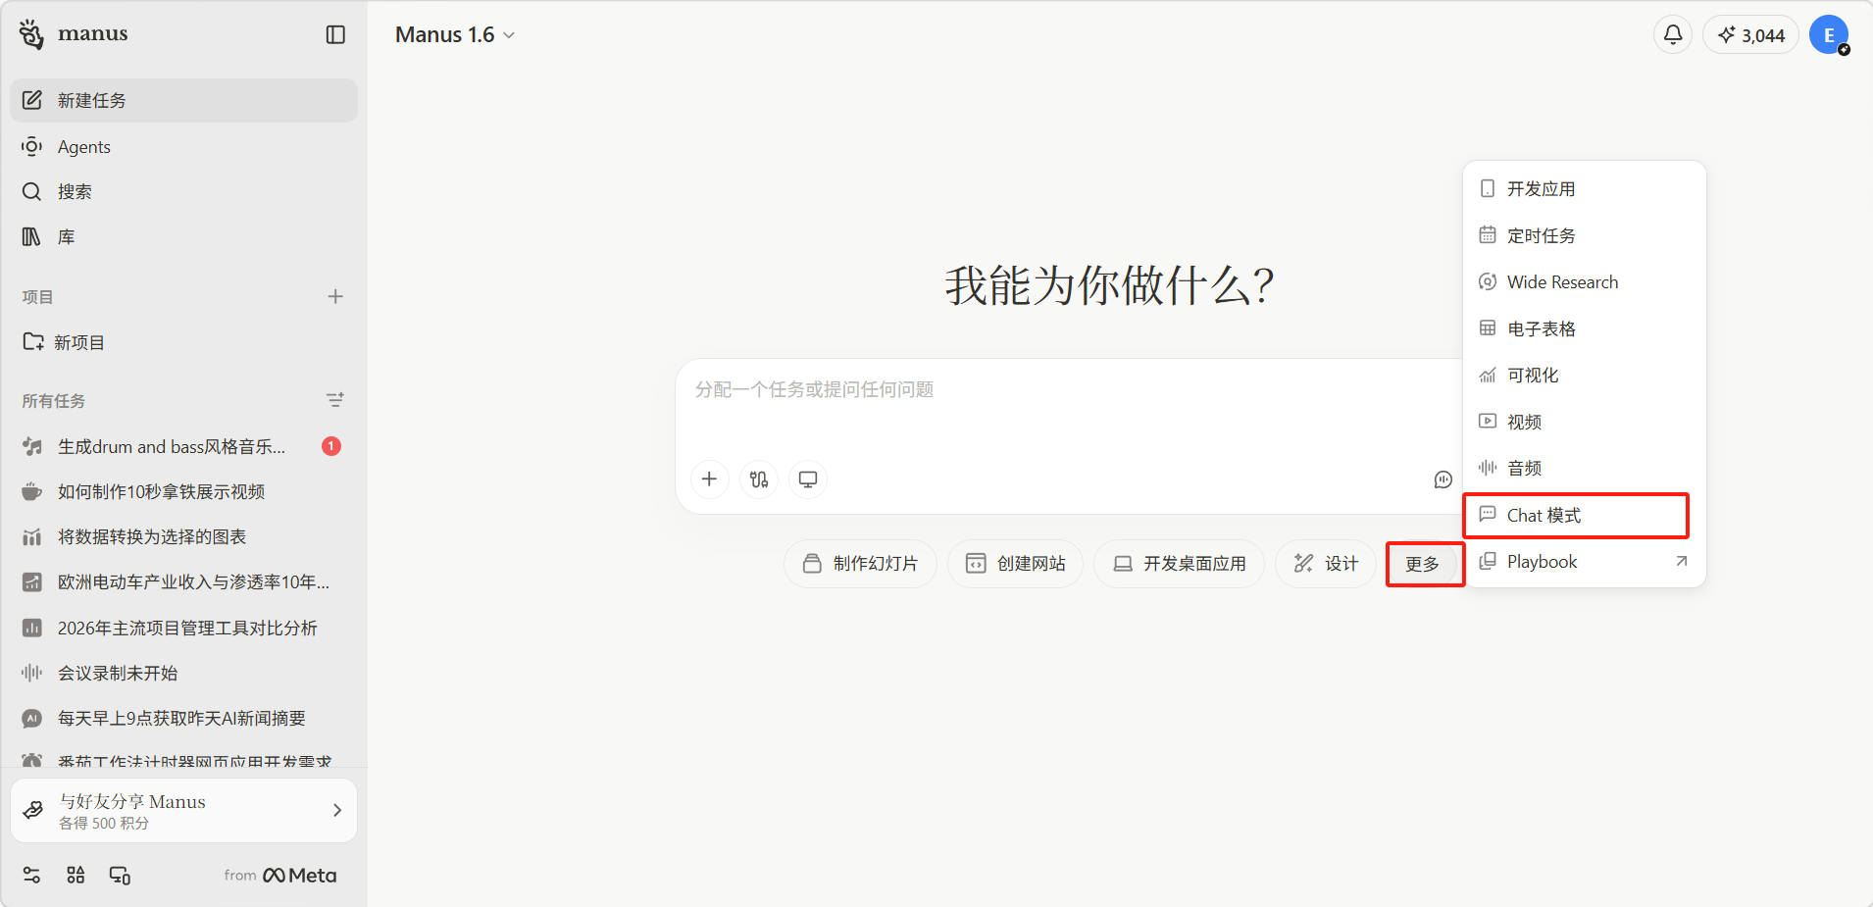The height and width of the screenshot is (907, 1873).
Task: Click the plus attachment icon in input box
Action: tap(709, 479)
